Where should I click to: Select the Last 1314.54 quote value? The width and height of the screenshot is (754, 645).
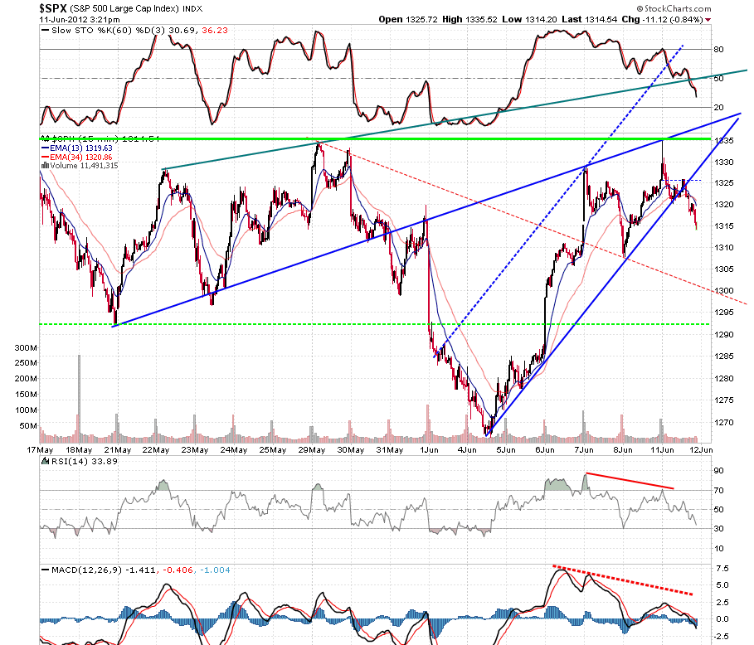pos(590,20)
